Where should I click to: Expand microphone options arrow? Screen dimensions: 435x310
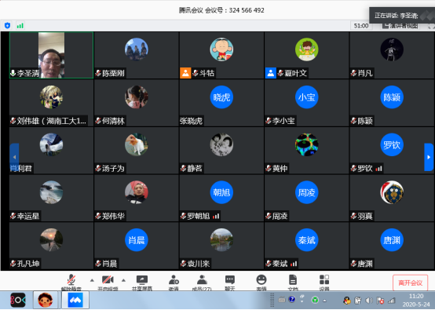coord(92,280)
